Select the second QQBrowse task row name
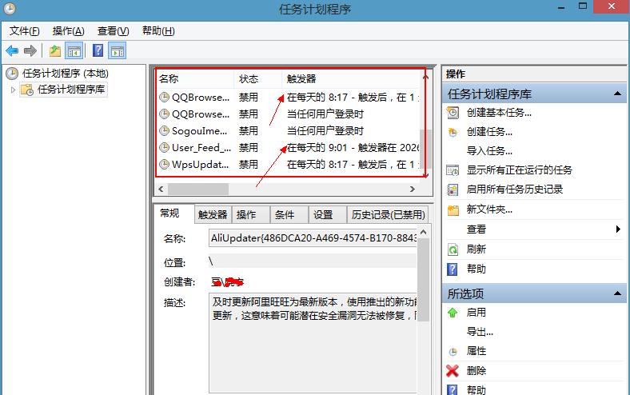 201,114
